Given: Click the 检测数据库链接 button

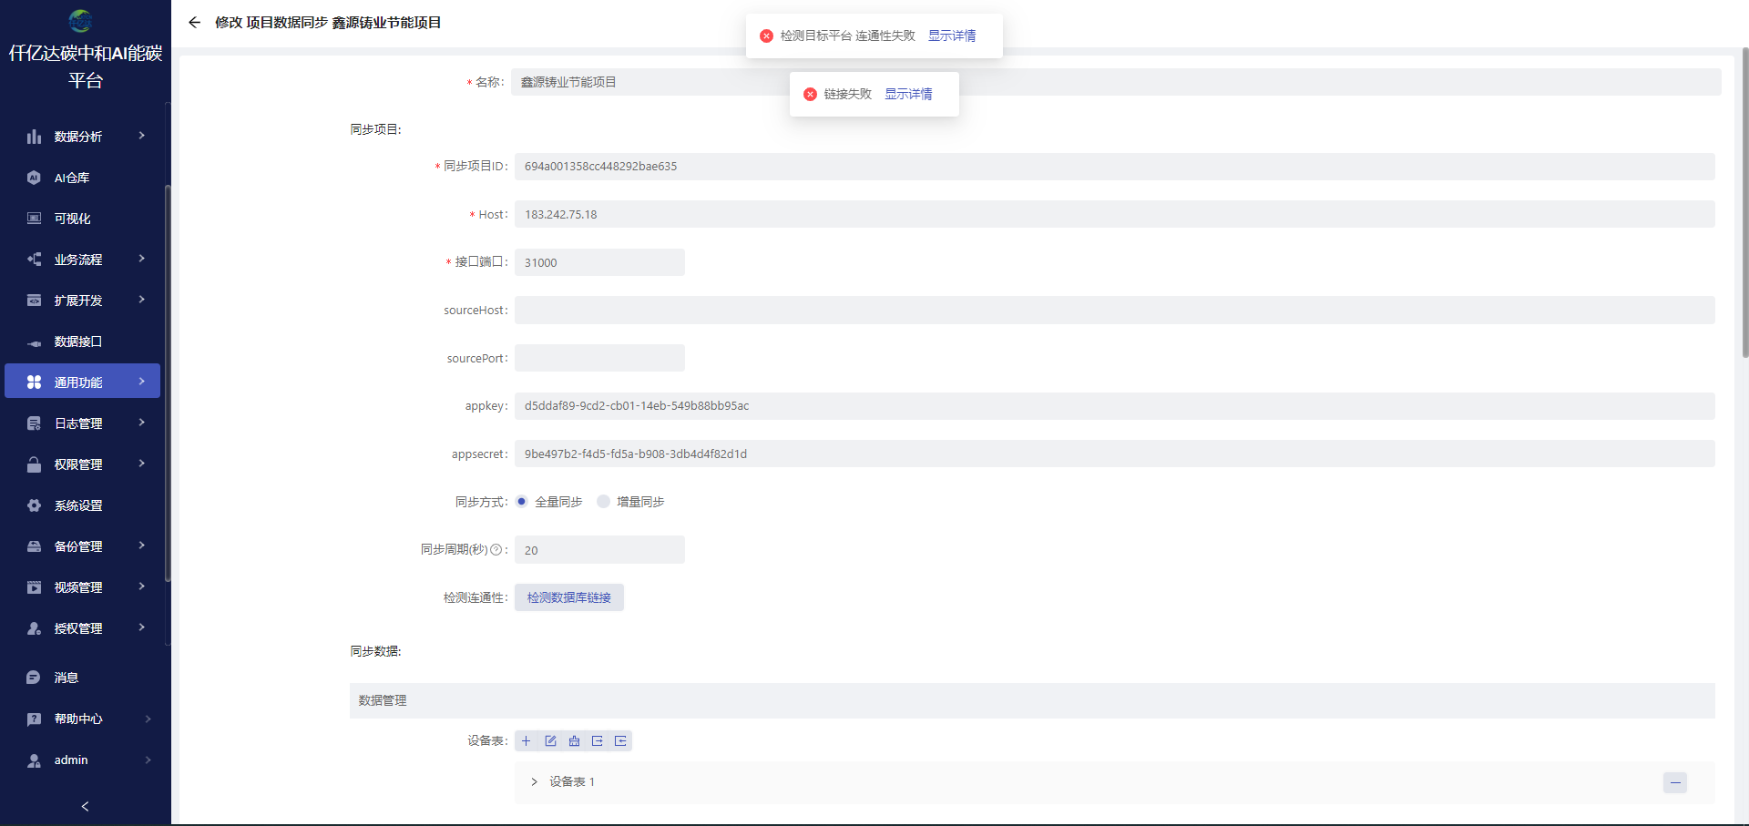Looking at the screenshot, I should 568,597.
